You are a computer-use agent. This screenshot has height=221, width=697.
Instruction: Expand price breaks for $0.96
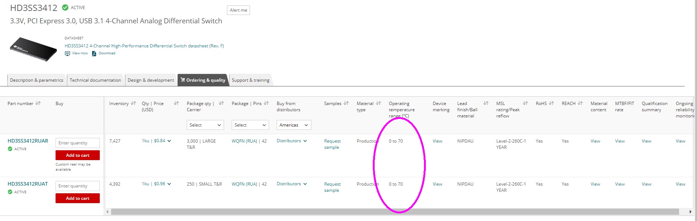[169, 184]
